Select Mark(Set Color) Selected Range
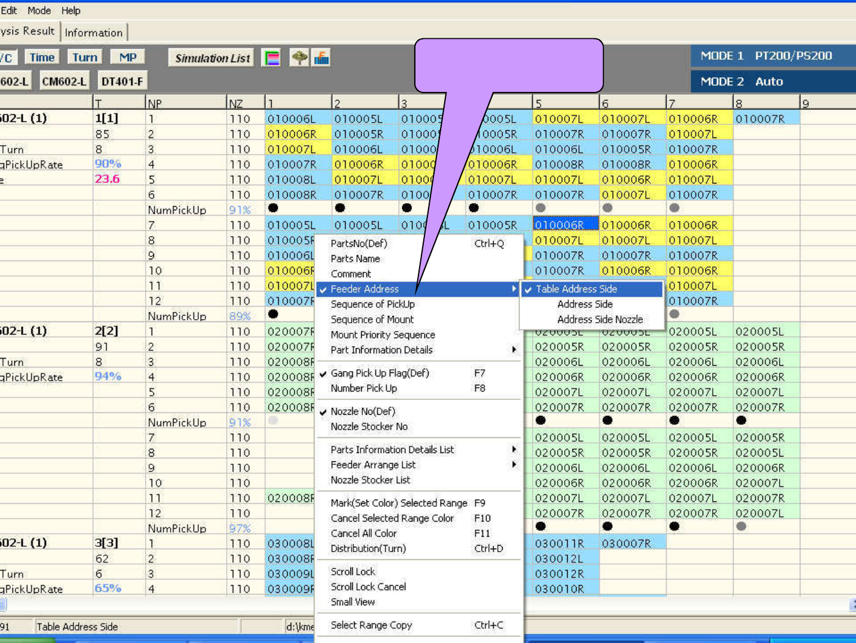The image size is (856, 643). (x=399, y=503)
